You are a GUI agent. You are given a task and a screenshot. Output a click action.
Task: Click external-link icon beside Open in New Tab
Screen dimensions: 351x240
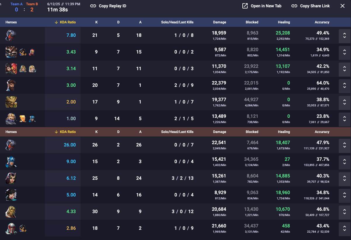(x=245, y=6)
